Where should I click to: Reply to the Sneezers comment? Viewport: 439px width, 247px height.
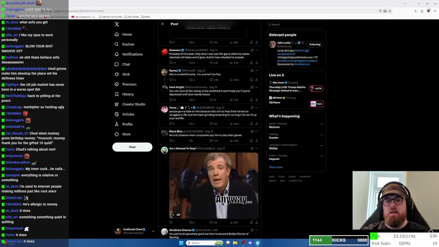171,63
